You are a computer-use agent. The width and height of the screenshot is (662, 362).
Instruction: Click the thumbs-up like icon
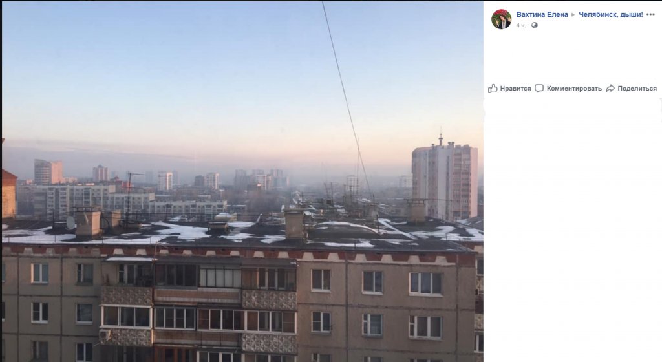[493, 88]
